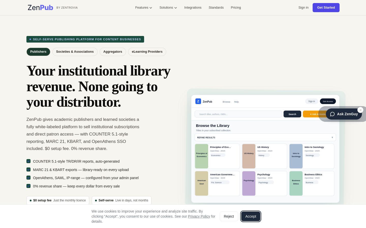Switch to Societies & Associations tab

click(75, 52)
